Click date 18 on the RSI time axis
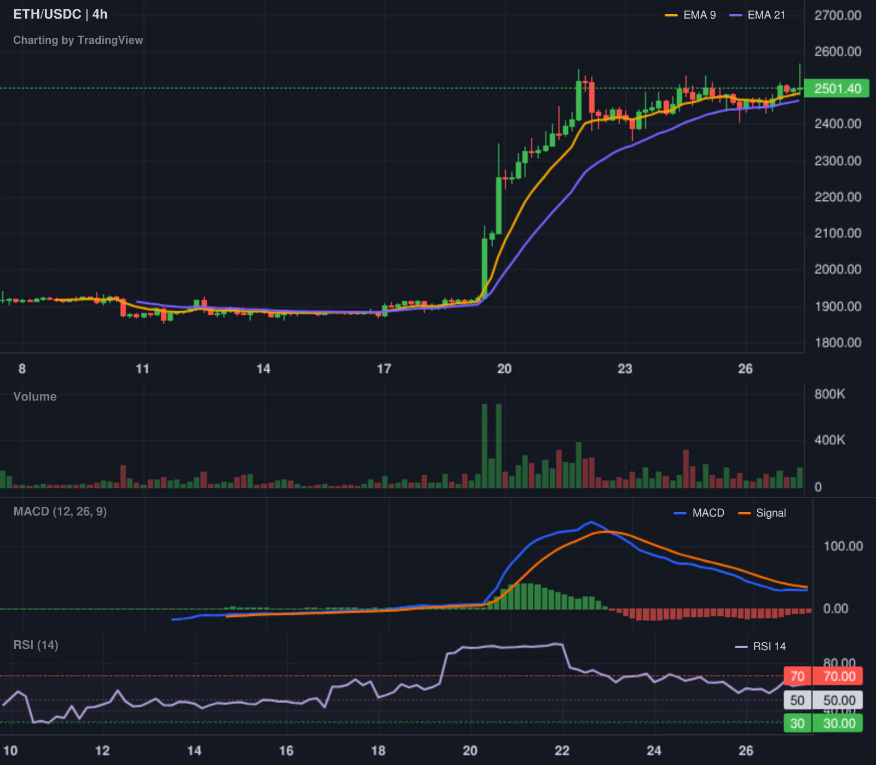876x765 pixels. pos(378,751)
